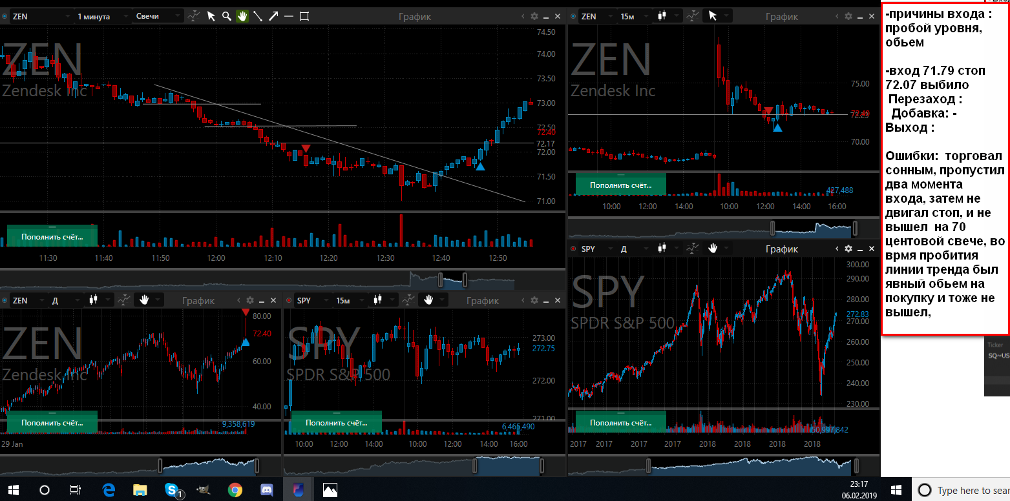Toggle red link indicator dot in SPY daily chart
The width and height of the screenshot is (1010, 501).
click(573, 249)
